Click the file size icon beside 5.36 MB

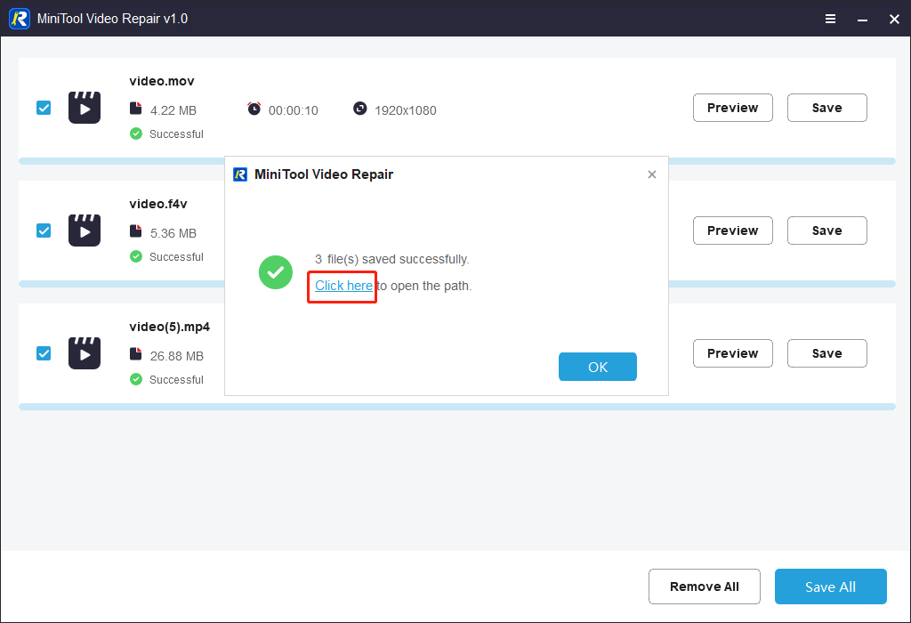[x=135, y=231]
